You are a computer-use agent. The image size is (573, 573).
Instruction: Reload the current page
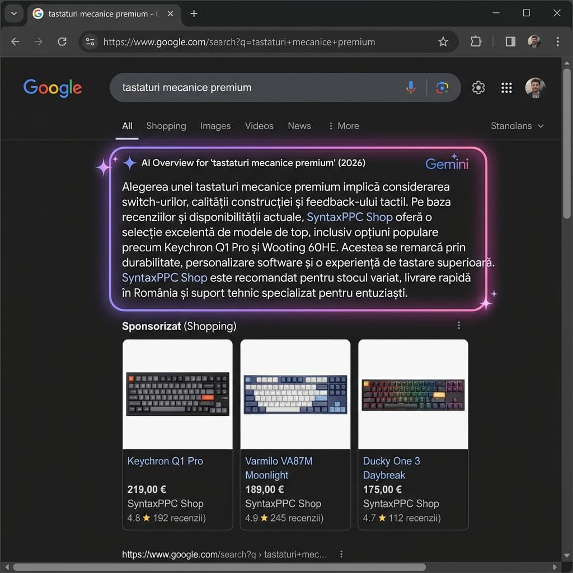coord(62,41)
